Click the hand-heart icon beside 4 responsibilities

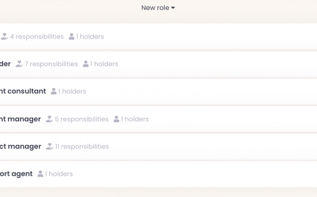4,36
